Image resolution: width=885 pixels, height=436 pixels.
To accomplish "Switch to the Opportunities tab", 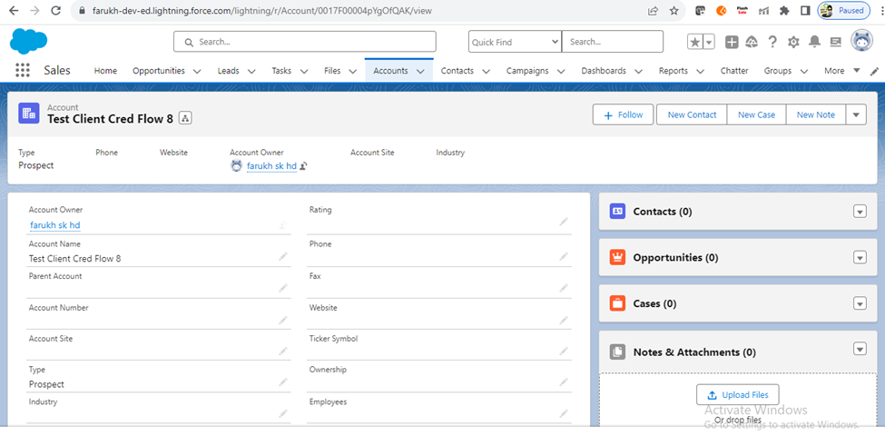I will (x=159, y=71).
